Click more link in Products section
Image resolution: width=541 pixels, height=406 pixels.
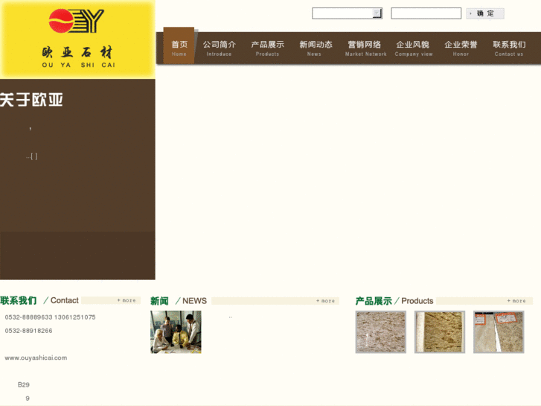[516, 301]
